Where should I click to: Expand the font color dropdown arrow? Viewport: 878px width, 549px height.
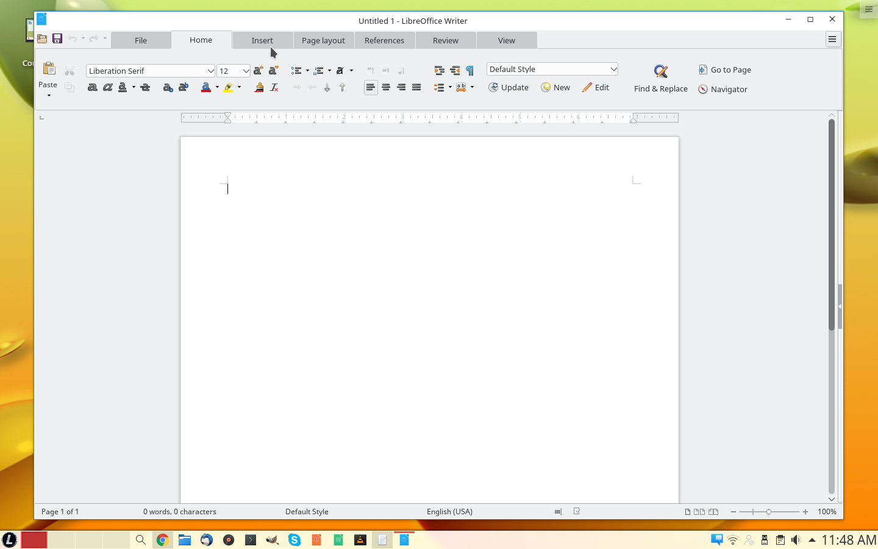pyautogui.click(x=217, y=87)
